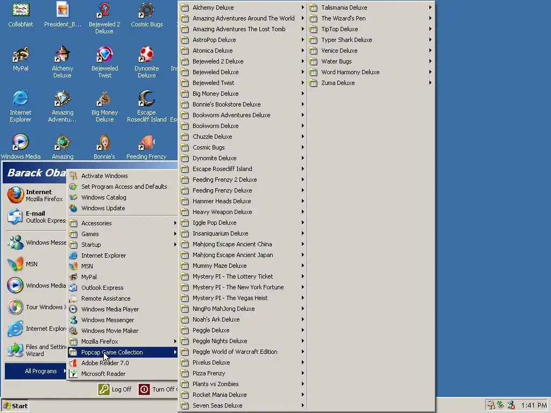Expand the Games submenu
Viewport: 551px width, 413px height.
(123, 234)
